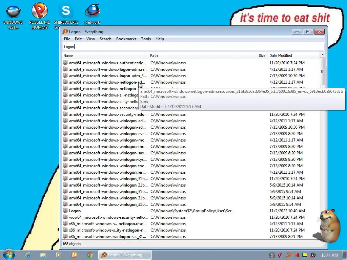The image size is (347, 260).
Task: Click folder icon of the x86 winlogon-sas_31 row
Action: pyautogui.click(x=65, y=236)
